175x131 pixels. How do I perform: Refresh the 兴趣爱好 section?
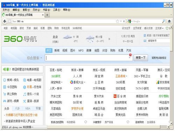pos(128,122)
